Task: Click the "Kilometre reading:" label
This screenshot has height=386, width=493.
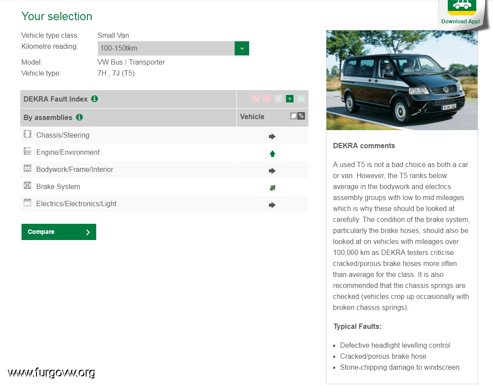Action: click(50, 47)
